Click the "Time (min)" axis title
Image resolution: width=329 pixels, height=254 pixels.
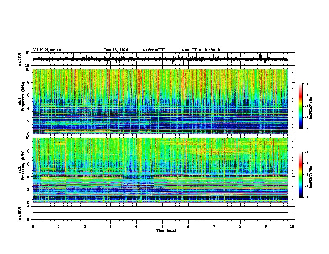166,230
